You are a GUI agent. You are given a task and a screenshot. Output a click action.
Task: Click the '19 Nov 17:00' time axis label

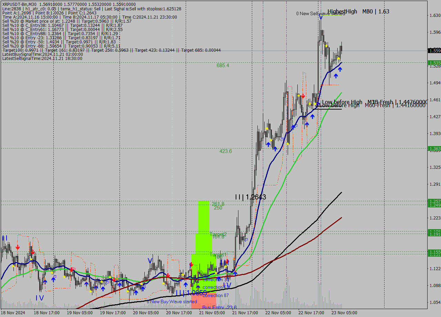pos(113,313)
